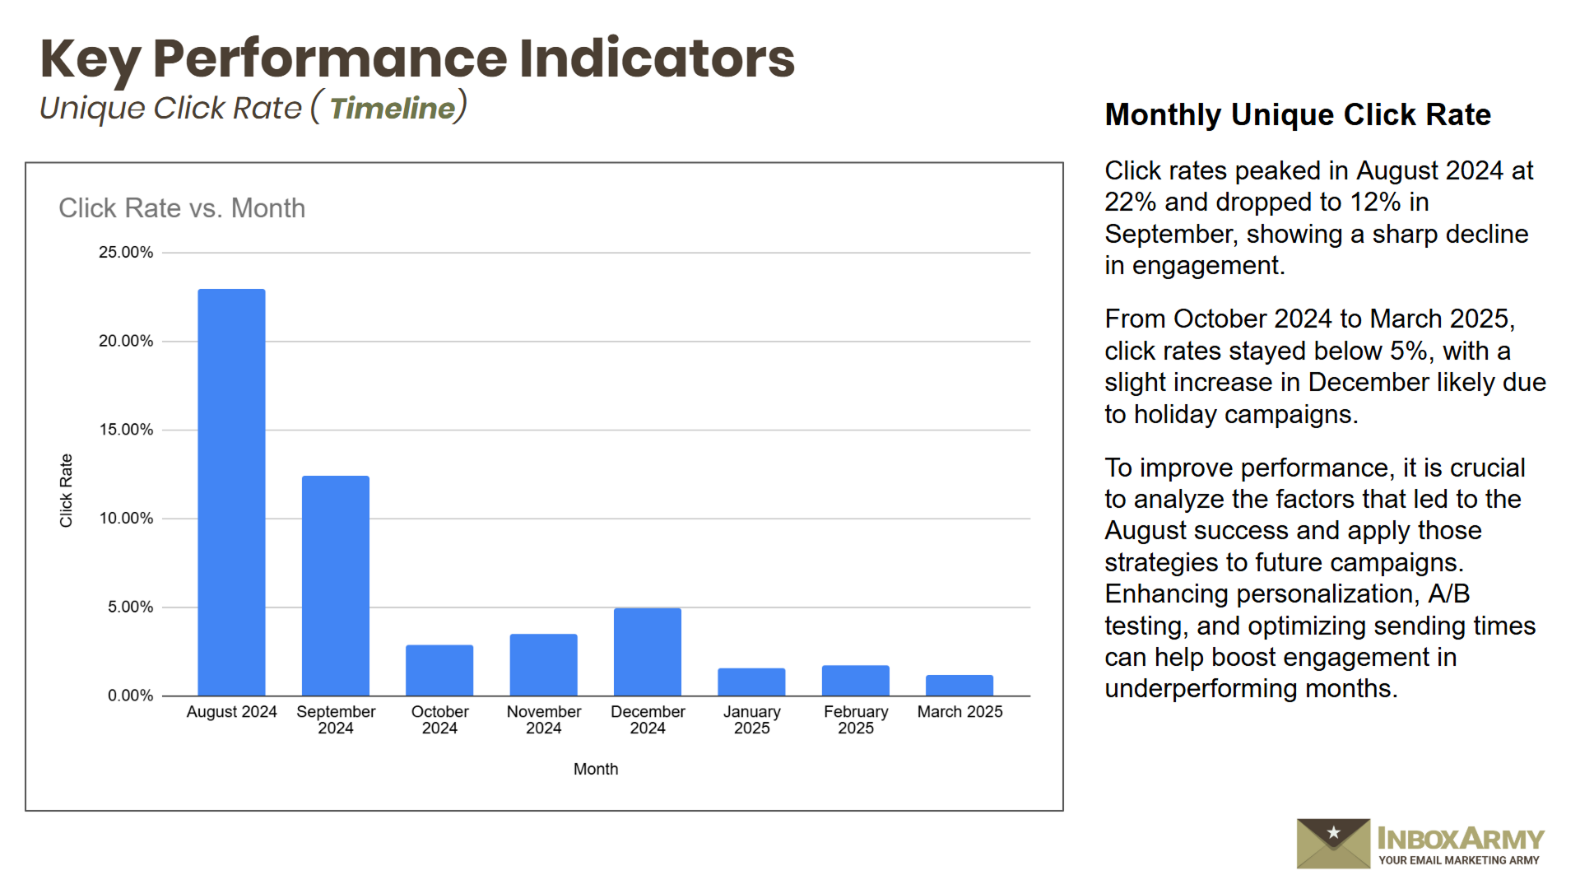Select the January 2025 bar
Screen dimensions: 1580x889
[x=751, y=682]
